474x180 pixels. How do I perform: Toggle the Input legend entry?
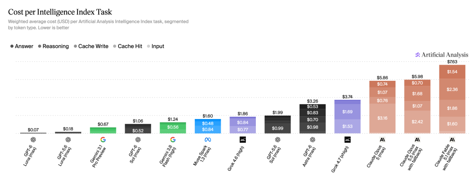click(155, 46)
